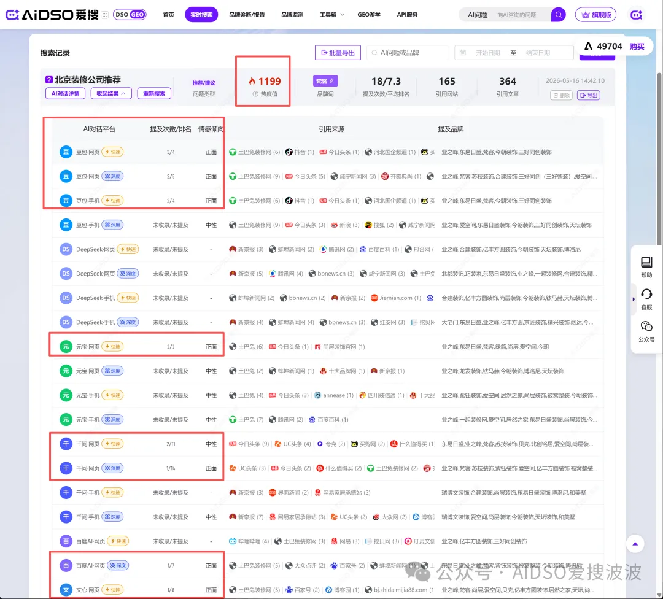This screenshot has width=663, height=599.
Task: Open the AI问题 type selector in the search bar
Action: pos(478,15)
